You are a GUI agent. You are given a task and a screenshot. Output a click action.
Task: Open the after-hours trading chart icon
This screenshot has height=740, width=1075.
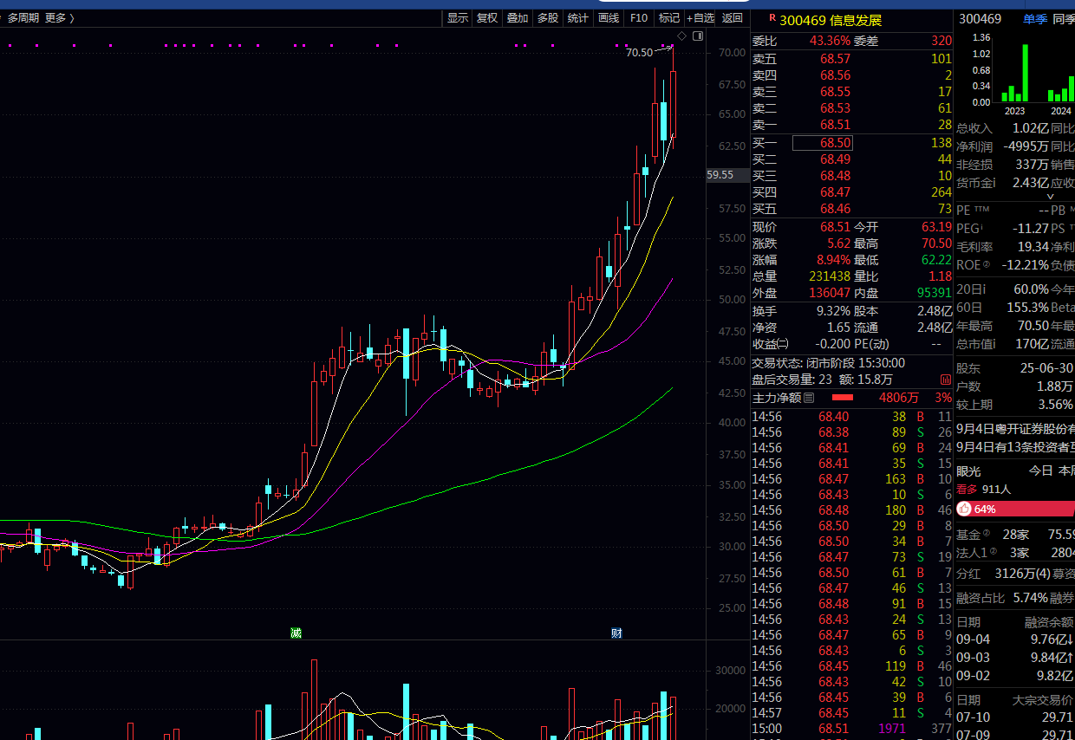tap(945, 380)
